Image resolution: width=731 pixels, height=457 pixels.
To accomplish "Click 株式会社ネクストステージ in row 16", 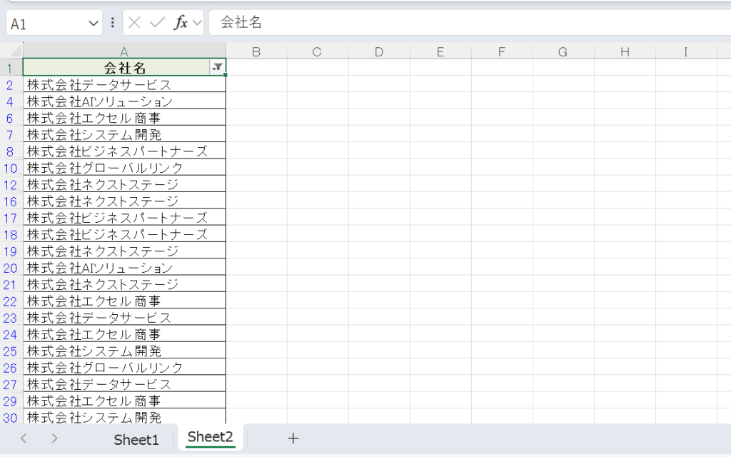I will point(124,201).
